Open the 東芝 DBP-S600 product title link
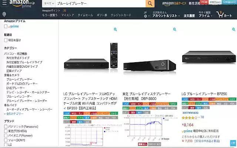 [x=147, y=96]
